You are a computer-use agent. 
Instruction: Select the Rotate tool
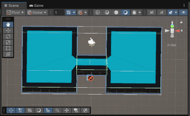tap(8, 36)
